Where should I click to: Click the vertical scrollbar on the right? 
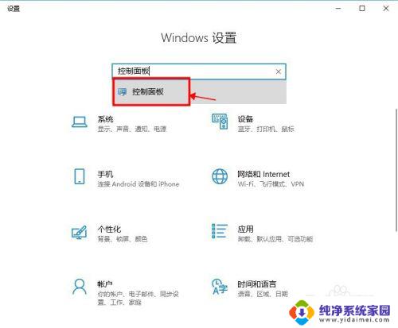(x=396, y=170)
